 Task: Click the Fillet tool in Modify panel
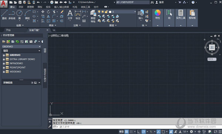(54, 16)
